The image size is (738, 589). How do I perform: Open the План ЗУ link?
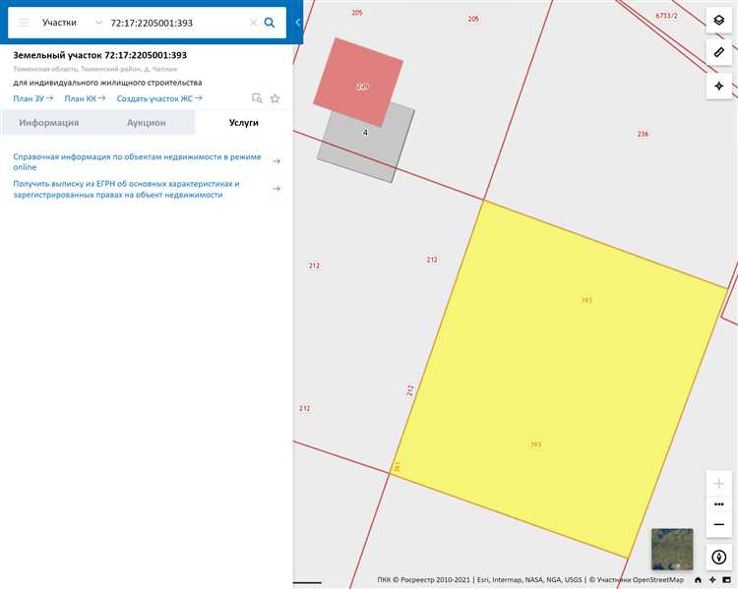[x=32, y=98]
